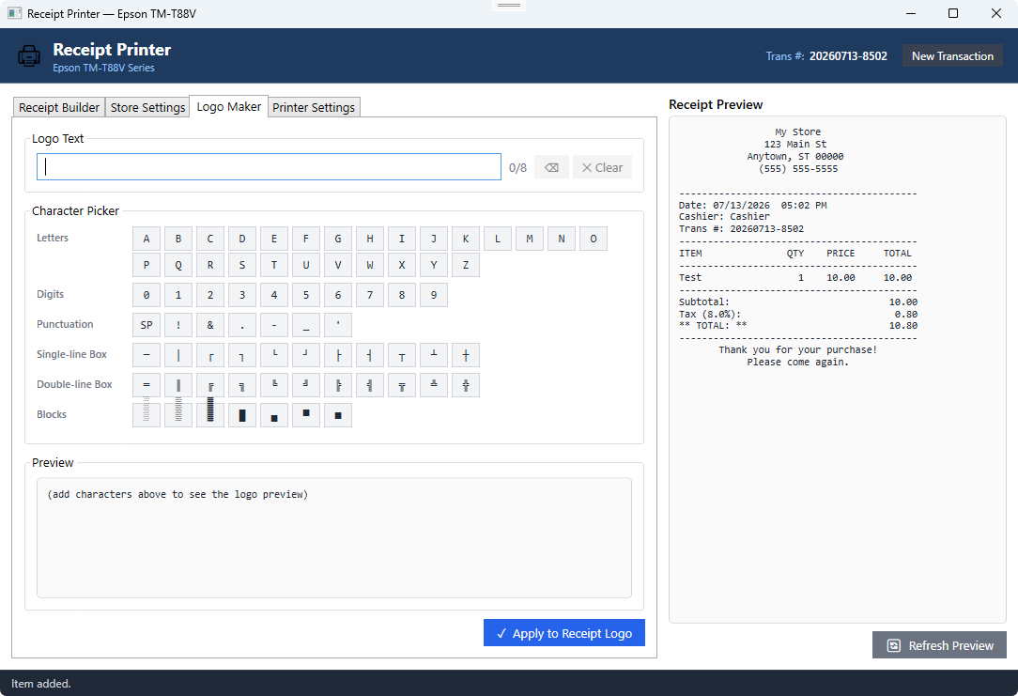The width and height of the screenshot is (1018, 696).
Task: Insert double-line bottom-right corner character
Action: pyautogui.click(x=306, y=385)
